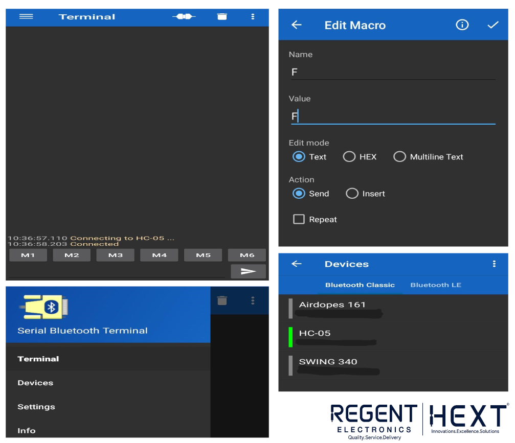Go back from the Edit Macro screen
Screen dimensions: 515x443
[x=297, y=25]
